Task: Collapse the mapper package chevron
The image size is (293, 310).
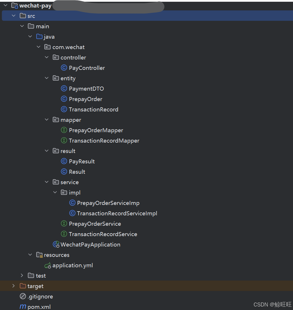Action: (x=47, y=119)
